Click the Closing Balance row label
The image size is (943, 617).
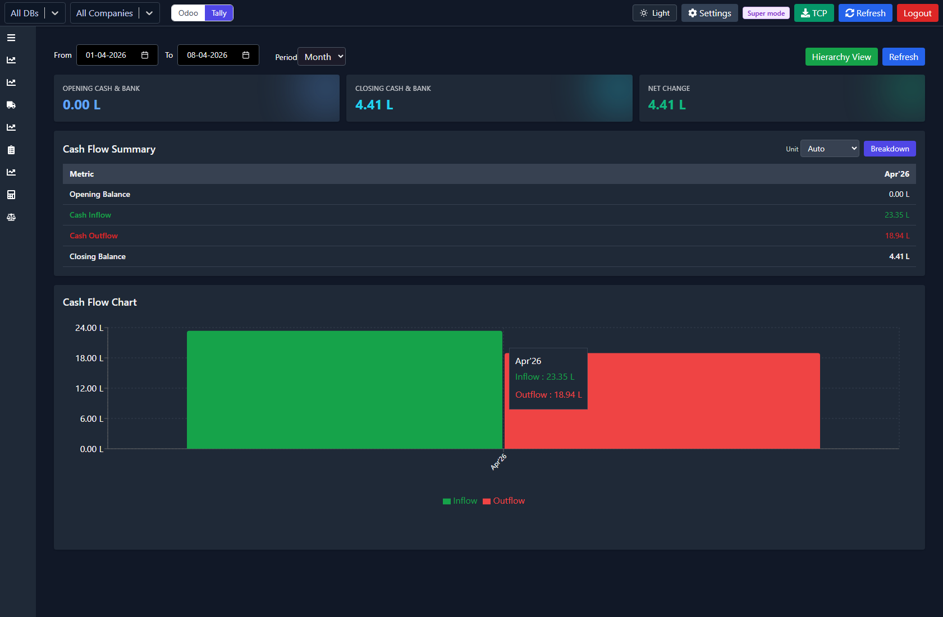pyautogui.click(x=98, y=256)
